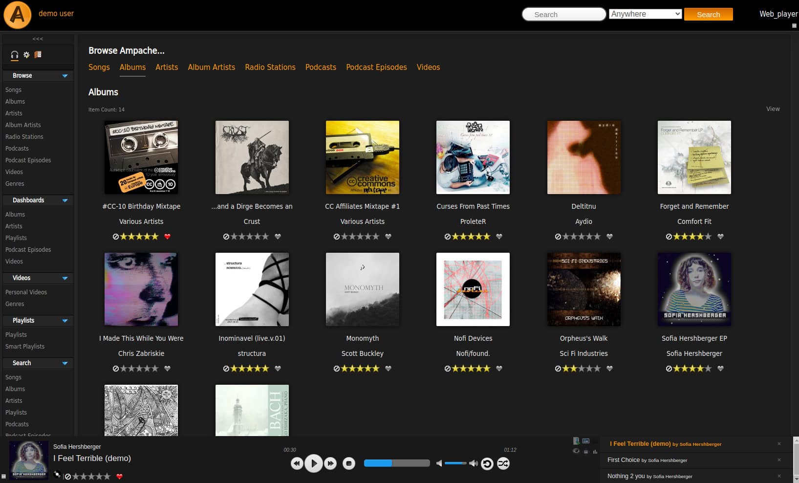Viewport: 799px width, 483px height.
Task: Open the equalizer bars icon near the playlist
Action: click(595, 452)
